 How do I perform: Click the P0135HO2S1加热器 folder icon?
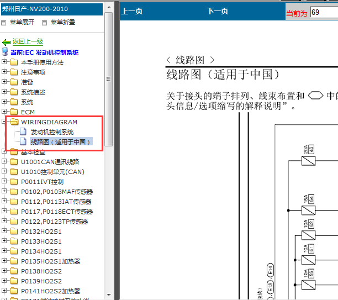point(14,261)
